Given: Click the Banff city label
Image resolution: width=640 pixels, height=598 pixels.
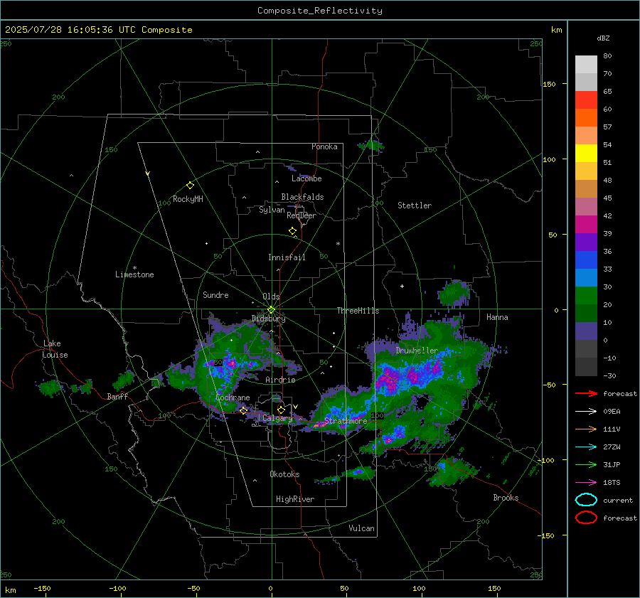Looking at the screenshot, I should pyautogui.click(x=117, y=396).
